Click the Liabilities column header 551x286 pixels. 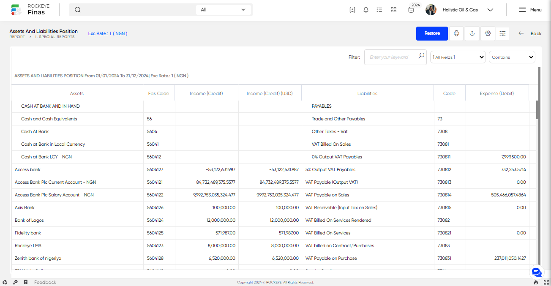pyautogui.click(x=367, y=93)
